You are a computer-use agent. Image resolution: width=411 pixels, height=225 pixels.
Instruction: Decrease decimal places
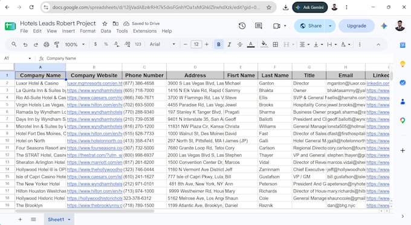117,44
